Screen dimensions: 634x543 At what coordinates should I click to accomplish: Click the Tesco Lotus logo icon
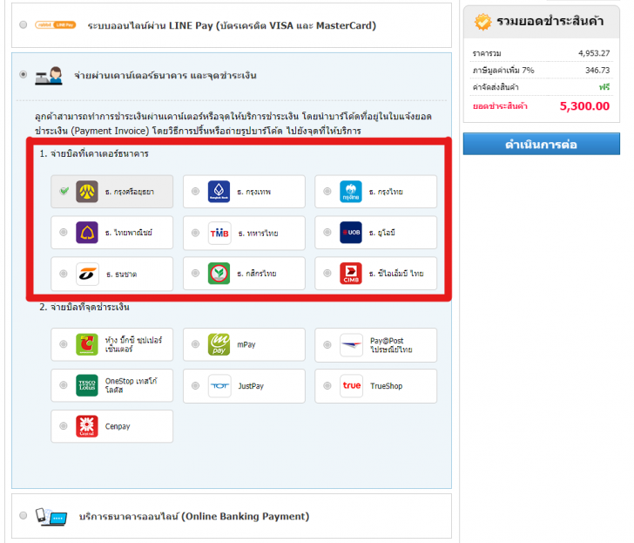[87, 385]
